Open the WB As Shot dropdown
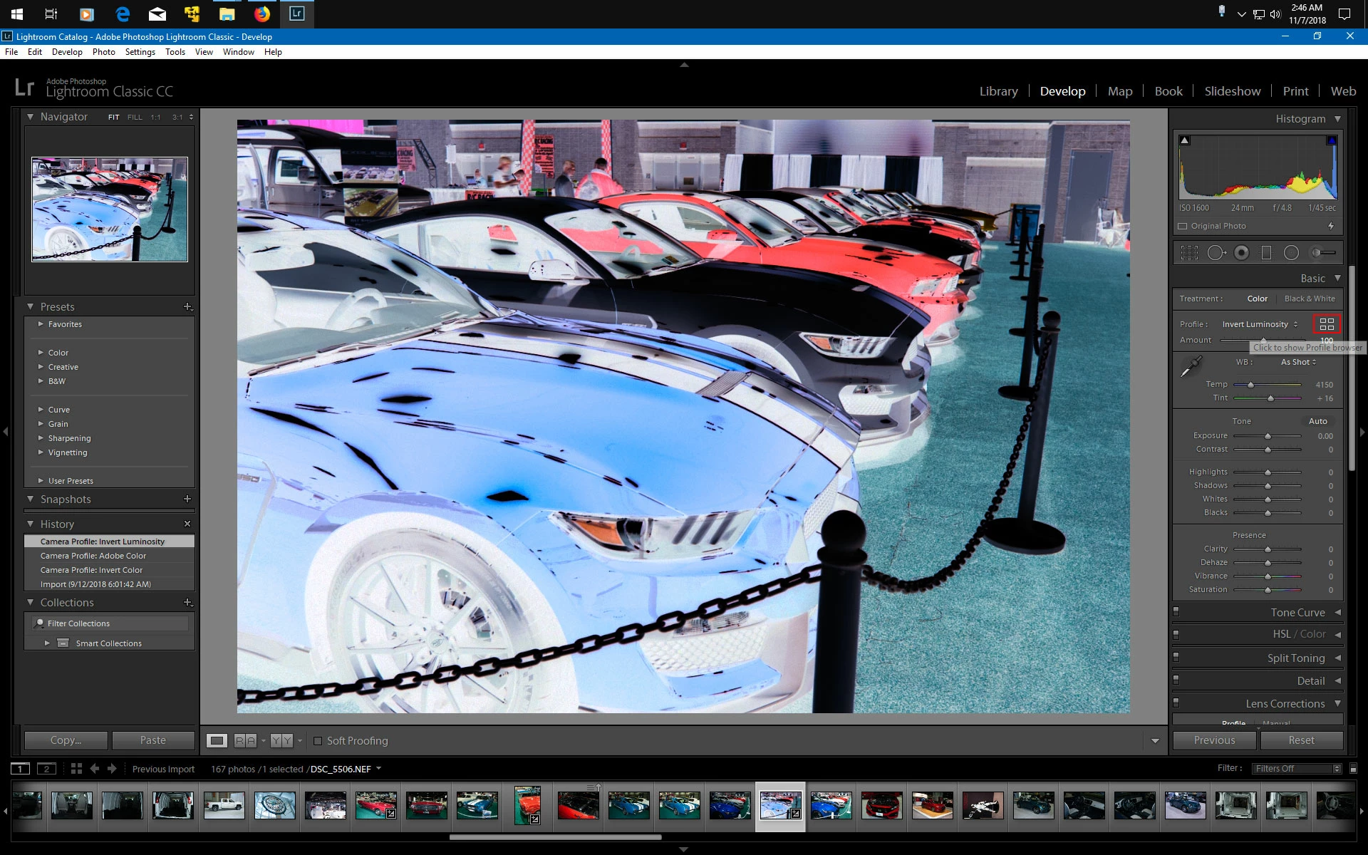1368x855 pixels. point(1298,362)
